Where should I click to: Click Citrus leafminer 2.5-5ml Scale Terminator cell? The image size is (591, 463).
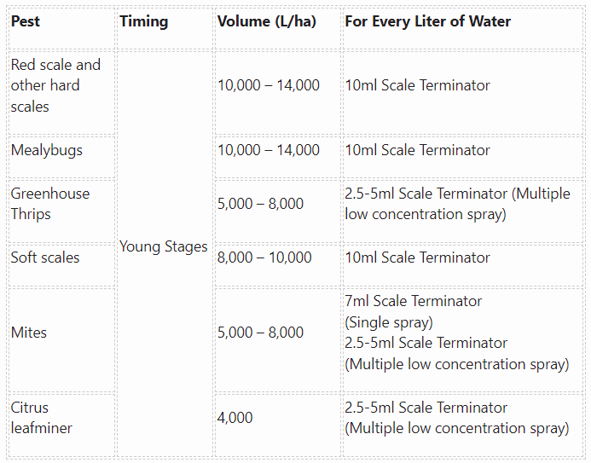tap(463, 425)
